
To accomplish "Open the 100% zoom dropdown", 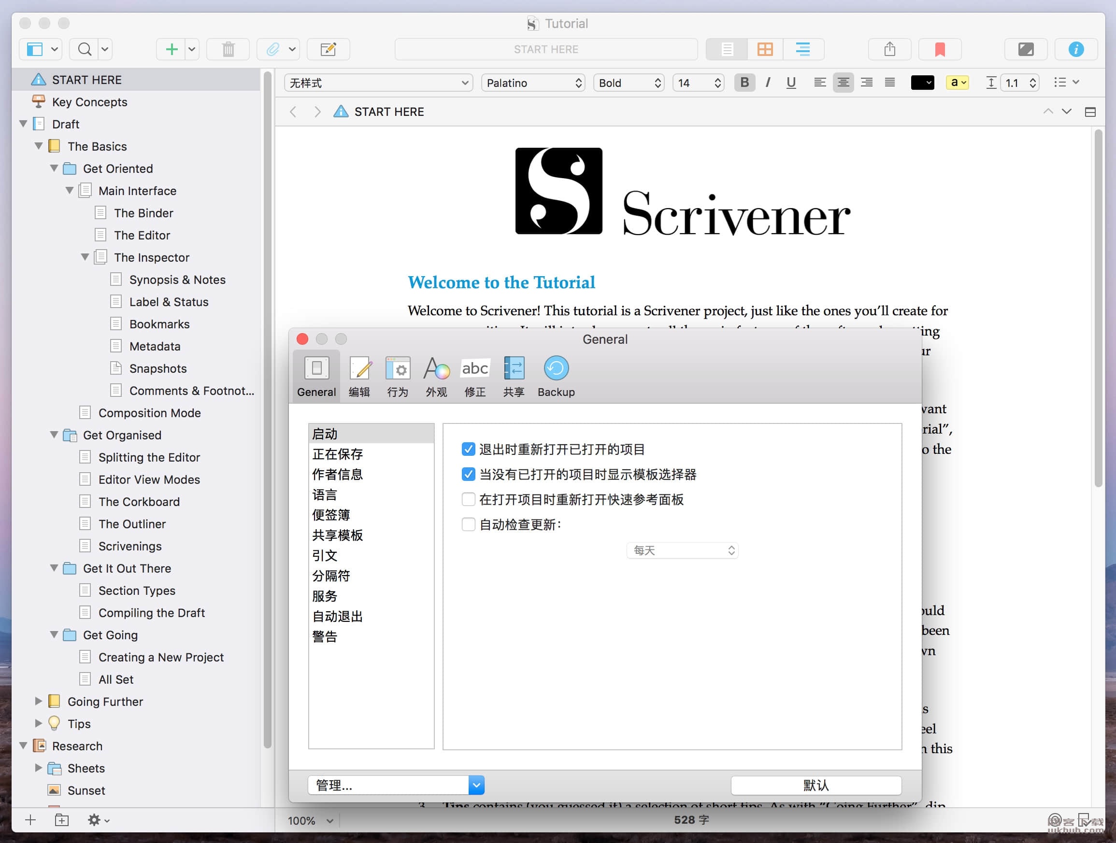I will coord(310,820).
